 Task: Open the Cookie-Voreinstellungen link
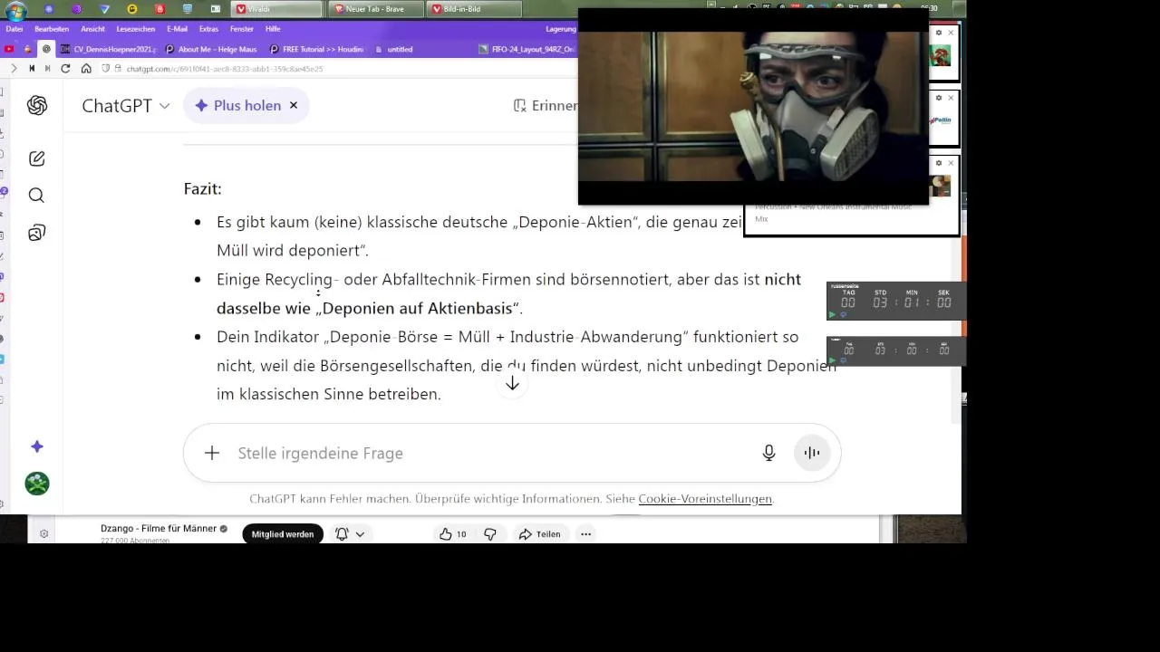(x=705, y=499)
